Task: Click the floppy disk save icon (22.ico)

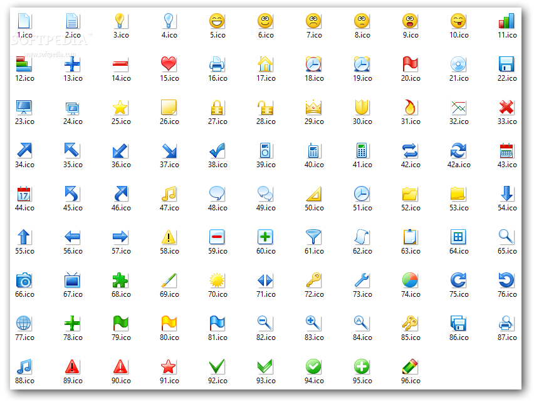Action: [x=506, y=64]
